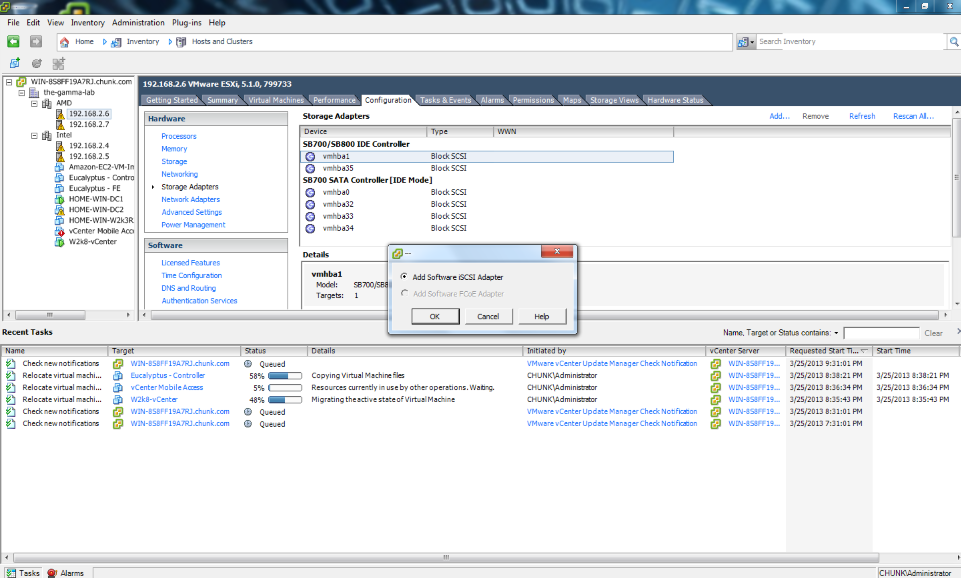This screenshot has height=578, width=961.
Task: Switch to the Virtual Machines tab
Action: (x=276, y=100)
